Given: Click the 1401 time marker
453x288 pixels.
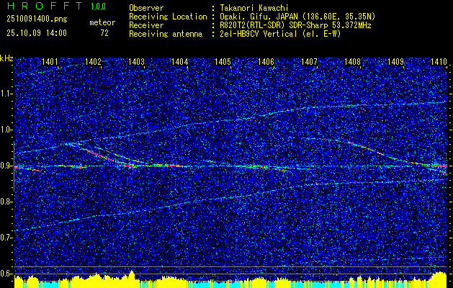Looking at the screenshot, I should (50, 61).
